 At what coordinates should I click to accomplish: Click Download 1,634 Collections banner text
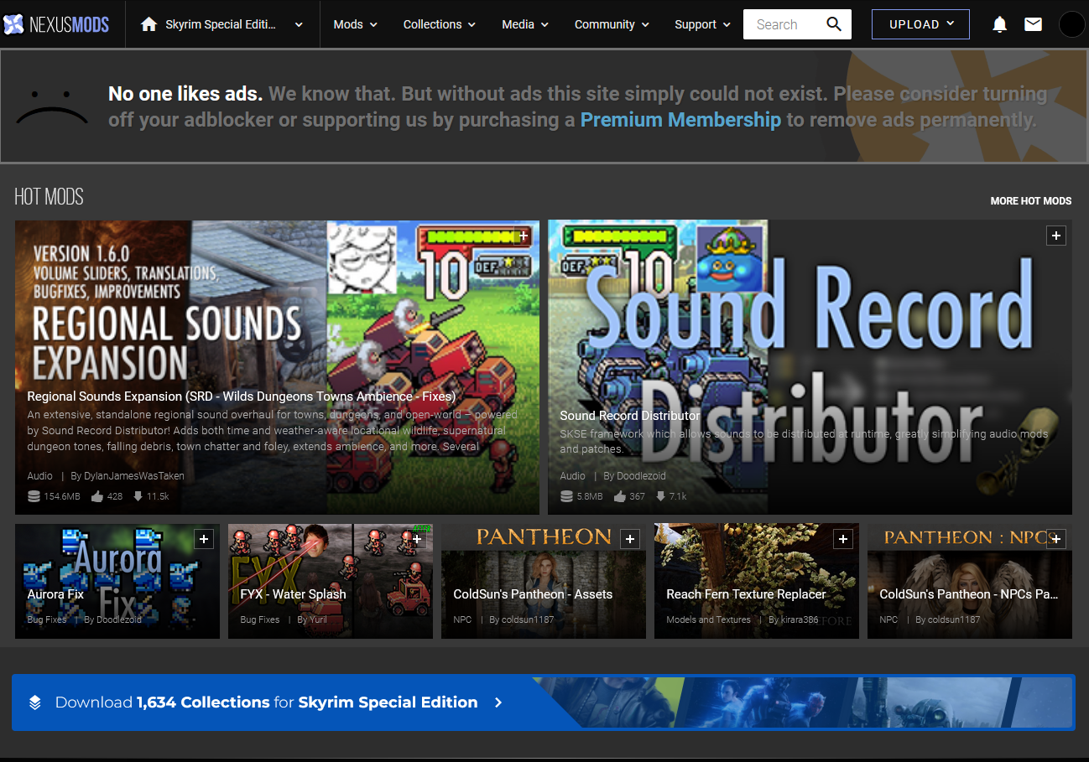(x=266, y=702)
